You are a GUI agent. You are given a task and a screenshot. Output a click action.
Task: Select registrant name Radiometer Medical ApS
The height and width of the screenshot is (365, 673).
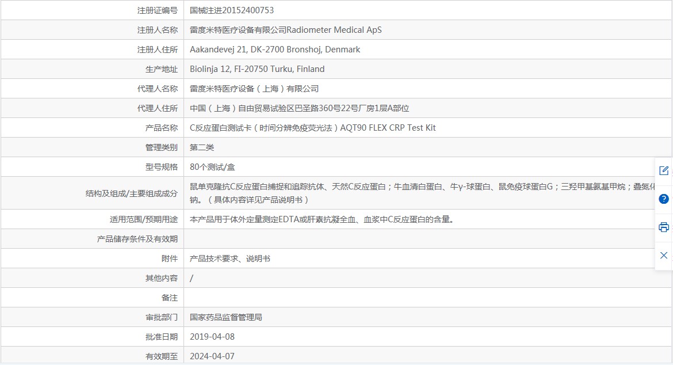click(334, 30)
